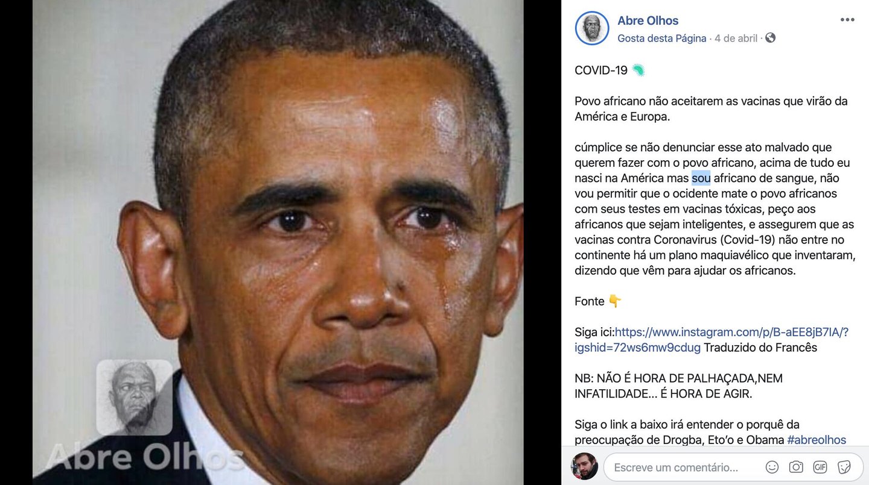
Task: Open the Abre Olhos page name link
Action: 648,20
